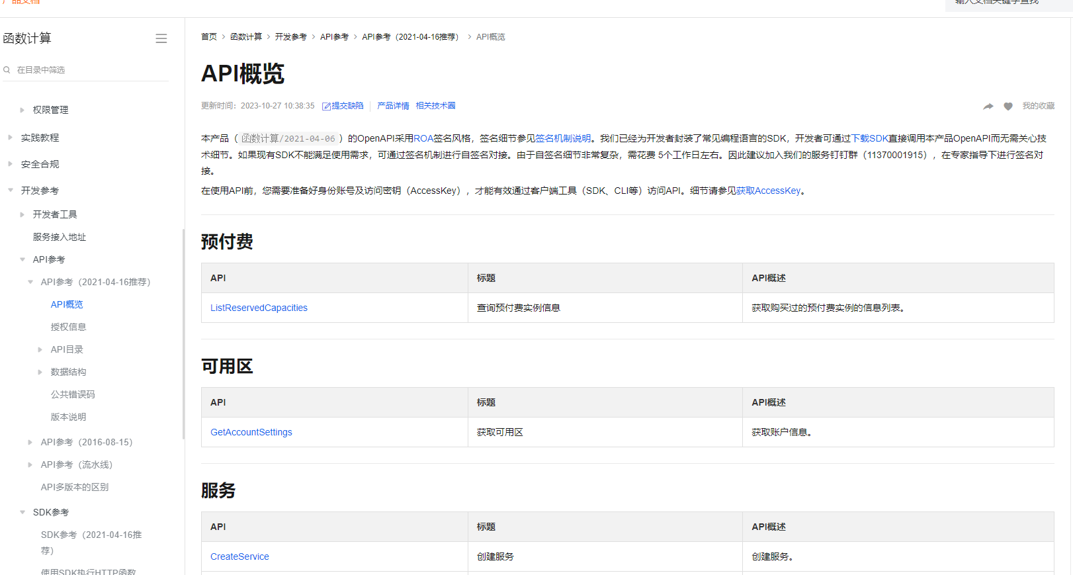1073x575 pixels.
Task: Collapse API参考（2021-04-16推荐）node
Action: [30, 282]
